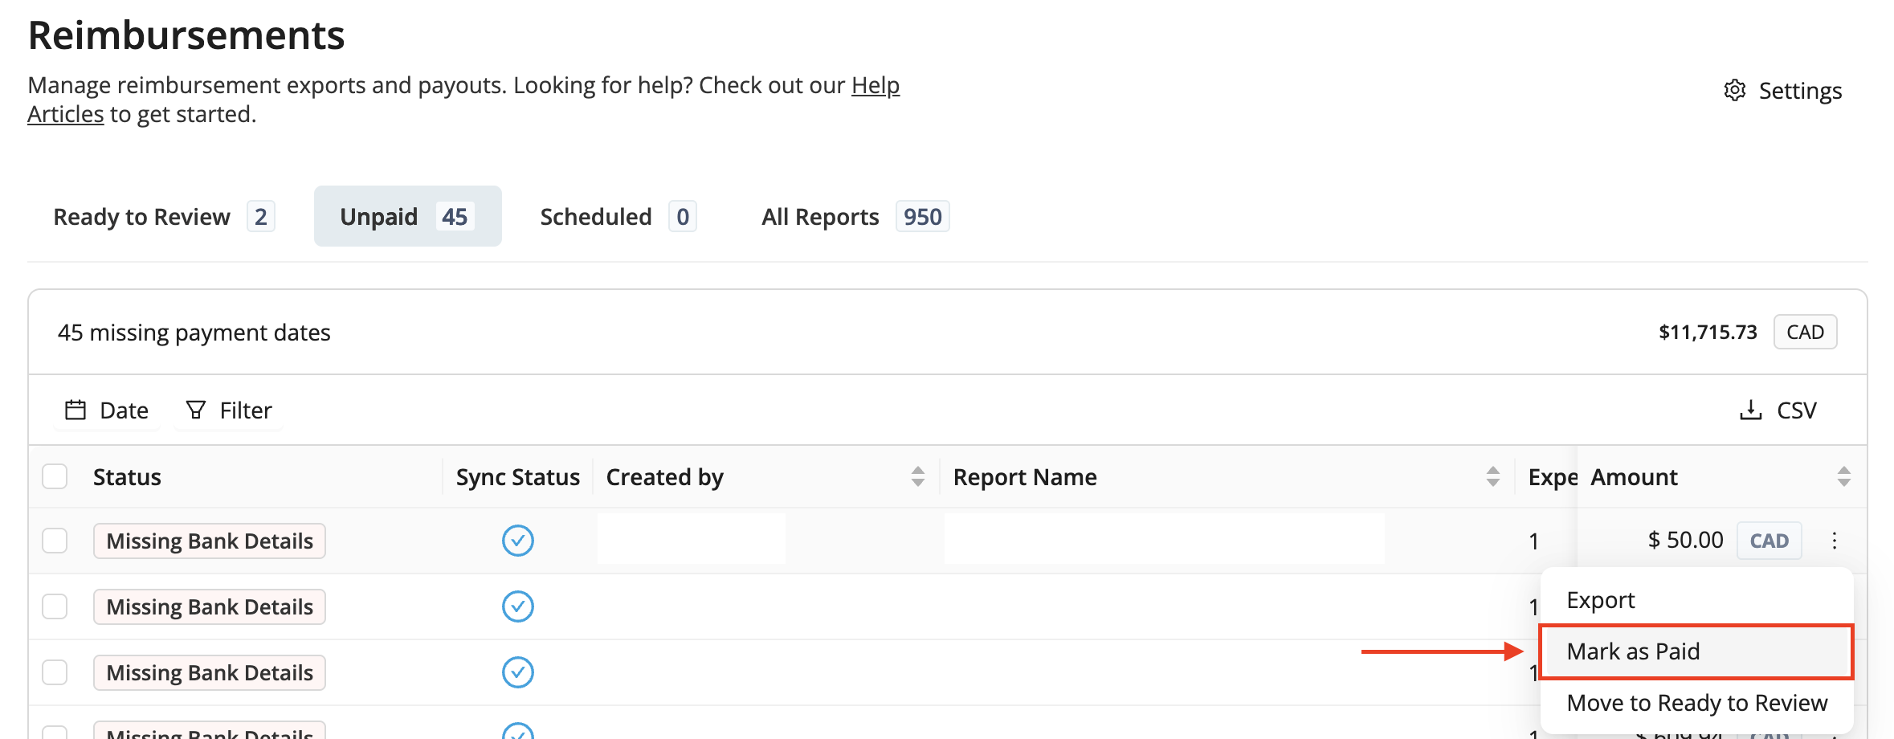This screenshot has width=1894, height=739.
Task: Select Move to Ready to Review
Action: click(x=1696, y=702)
